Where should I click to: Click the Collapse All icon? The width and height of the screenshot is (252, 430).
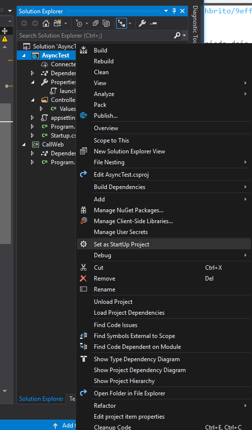(95, 24)
